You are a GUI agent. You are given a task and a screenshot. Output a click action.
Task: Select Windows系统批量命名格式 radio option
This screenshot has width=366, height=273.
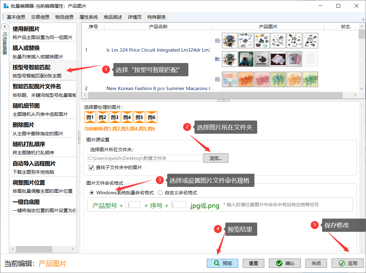pyautogui.click(x=92, y=193)
